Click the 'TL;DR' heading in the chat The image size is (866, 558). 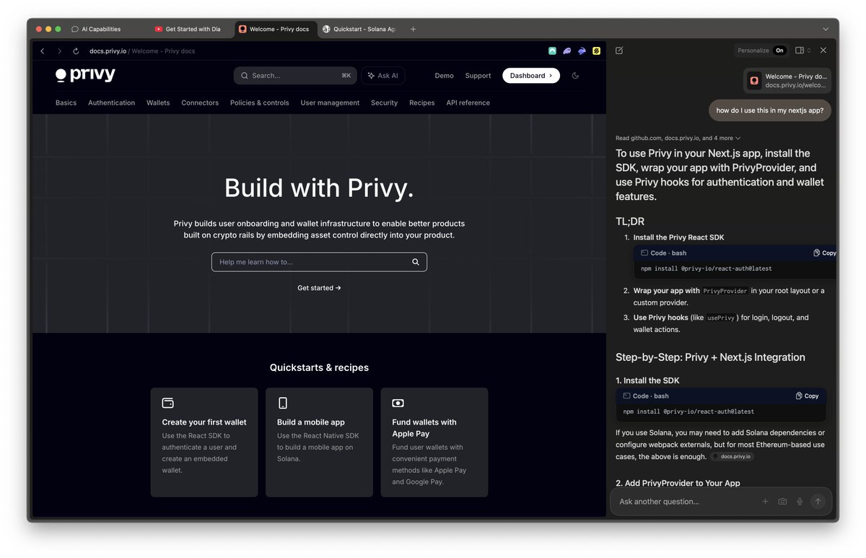pyautogui.click(x=630, y=222)
